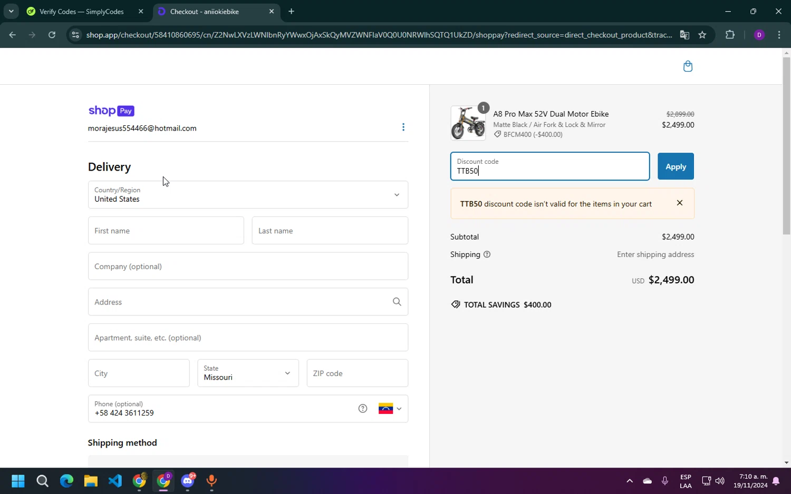Viewport: 791px width, 494px height.
Task: Click the Total Savings tag icon
Action: (x=456, y=304)
